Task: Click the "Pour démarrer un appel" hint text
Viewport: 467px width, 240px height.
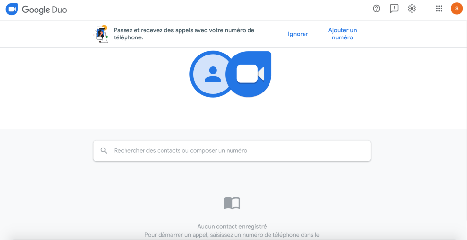Action: (x=232, y=235)
